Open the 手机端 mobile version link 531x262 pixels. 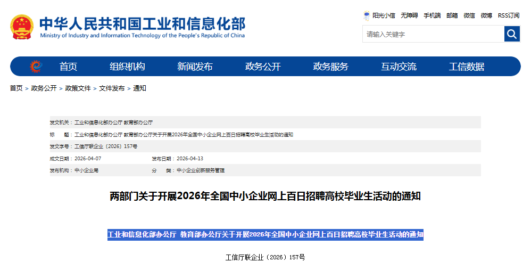[432, 15]
